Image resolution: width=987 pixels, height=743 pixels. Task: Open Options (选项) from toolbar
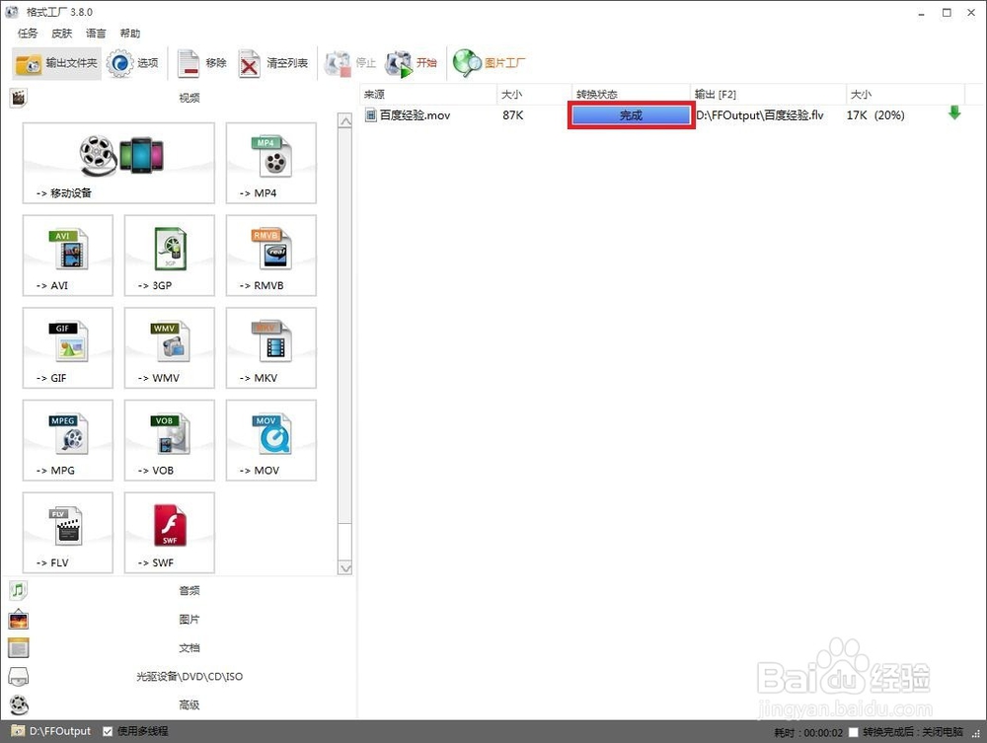click(133, 63)
